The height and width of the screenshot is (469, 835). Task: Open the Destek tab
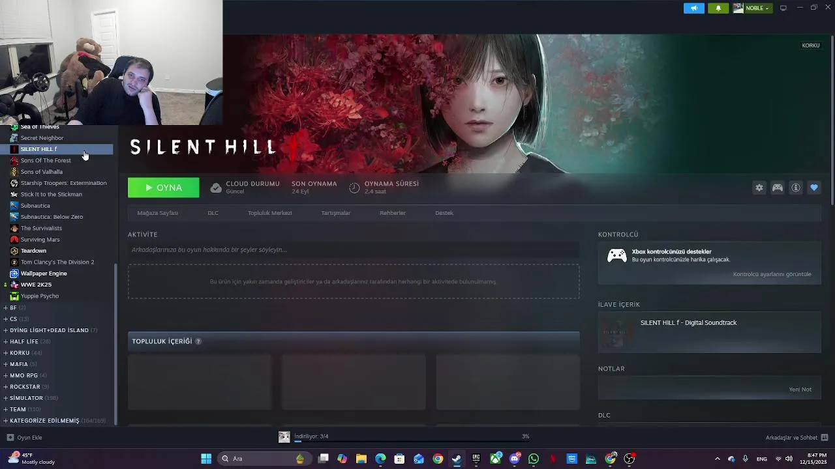444,213
